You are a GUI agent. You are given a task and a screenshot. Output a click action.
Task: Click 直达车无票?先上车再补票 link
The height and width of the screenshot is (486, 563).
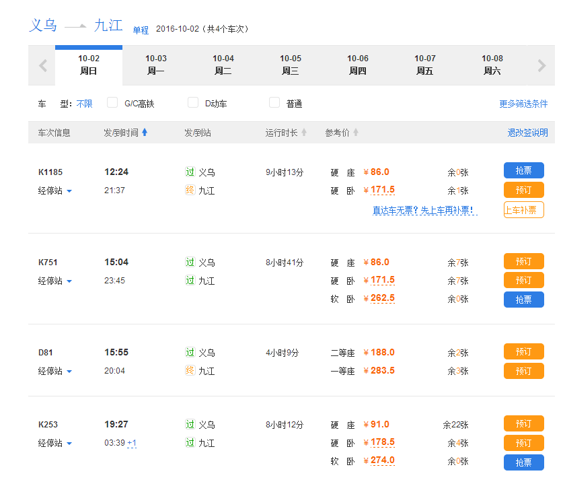click(x=424, y=210)
